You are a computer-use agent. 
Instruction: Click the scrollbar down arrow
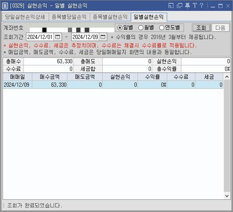227,196
